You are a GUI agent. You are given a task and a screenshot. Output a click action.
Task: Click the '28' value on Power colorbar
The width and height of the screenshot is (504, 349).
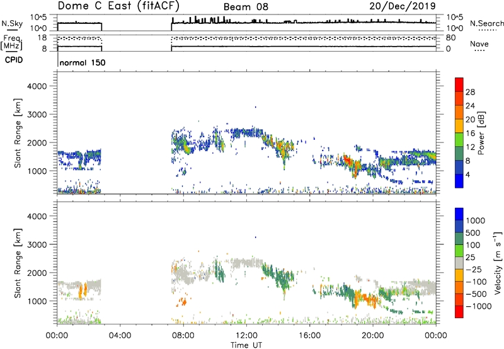pos(470,92)
